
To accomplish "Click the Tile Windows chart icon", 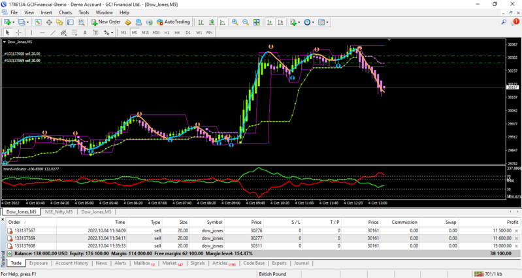I will click(x=256, y=22).
